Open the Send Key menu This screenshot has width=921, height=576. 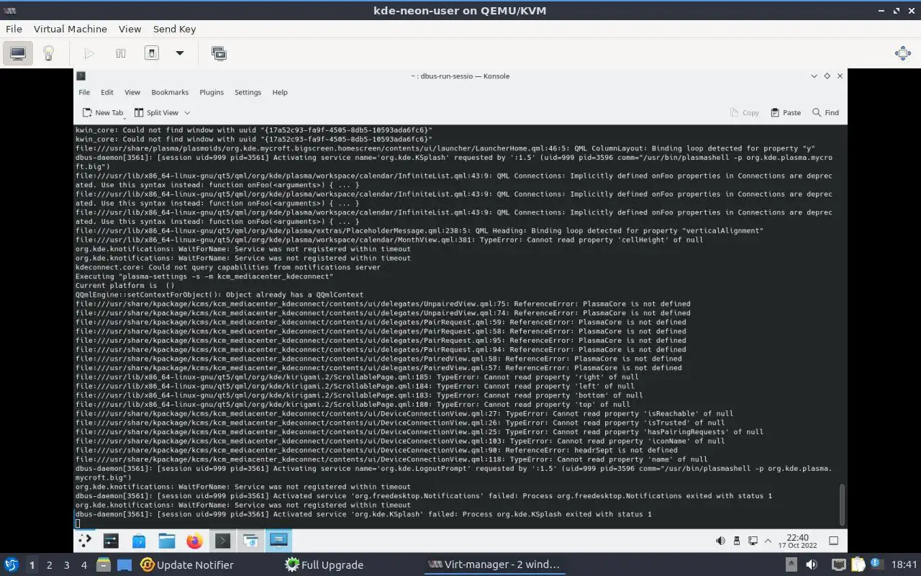(174, 29)
